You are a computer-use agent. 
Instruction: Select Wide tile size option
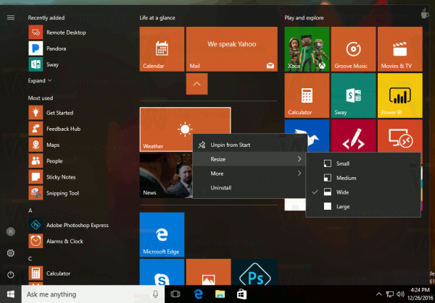363,192
